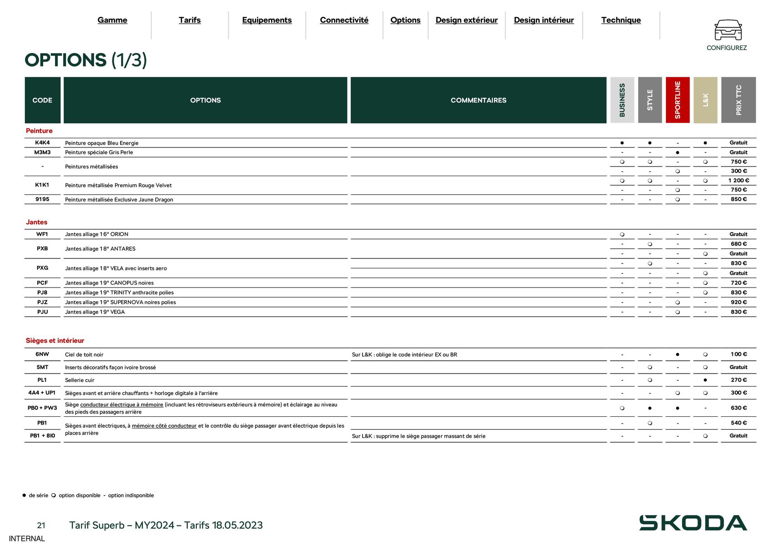Click Sièges et intérieur heading

point(55,341)
